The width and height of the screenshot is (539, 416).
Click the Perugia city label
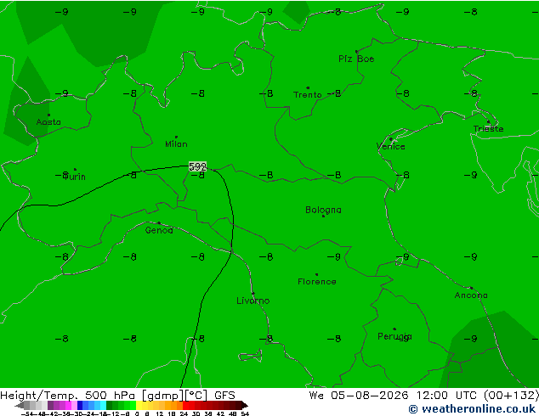point(394,336)
